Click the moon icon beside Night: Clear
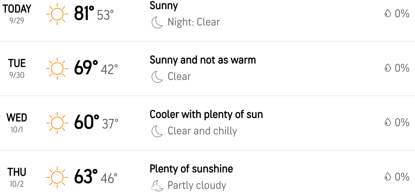The height and width of the screenshot is (195, 415). [x=157, y=22]
